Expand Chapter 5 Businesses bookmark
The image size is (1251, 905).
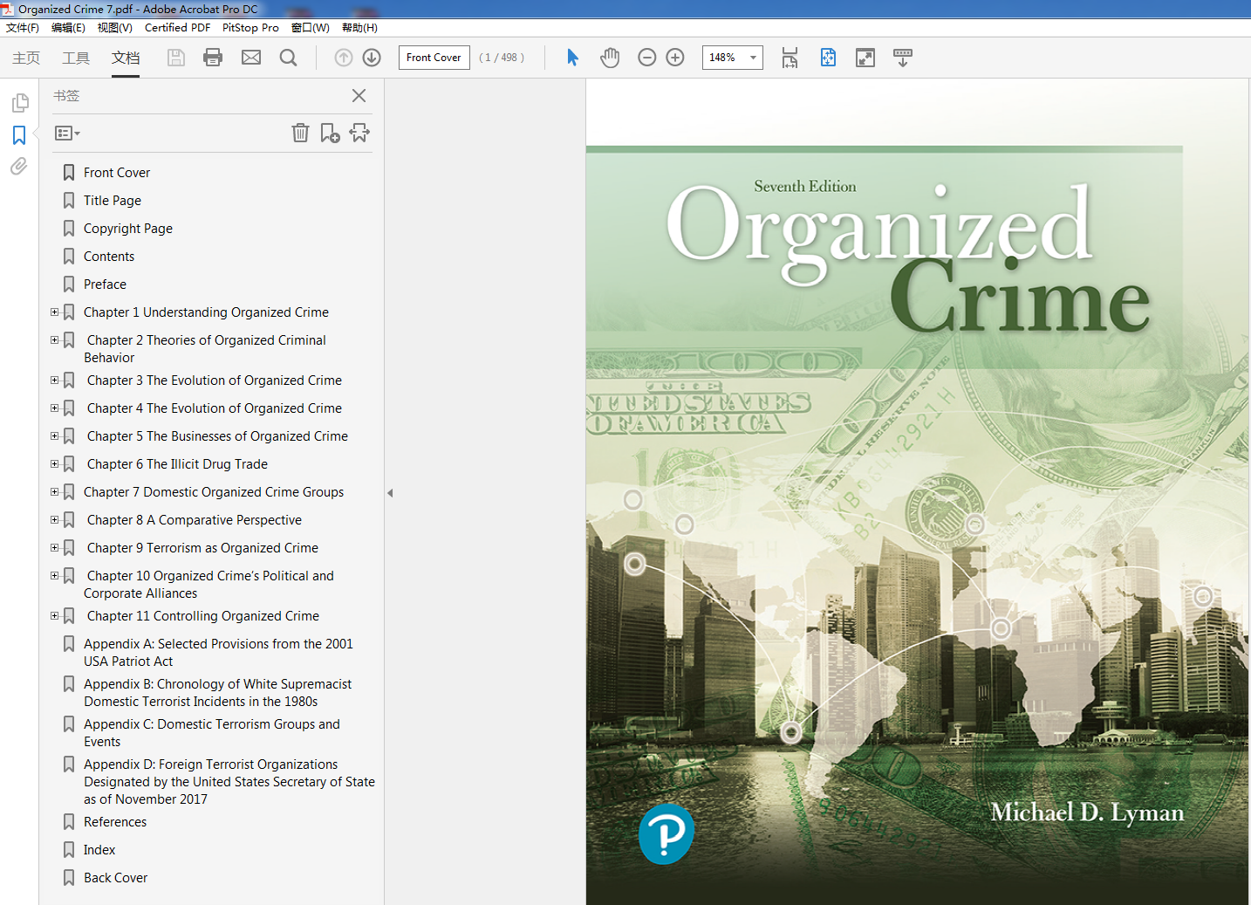click(54, 435)
